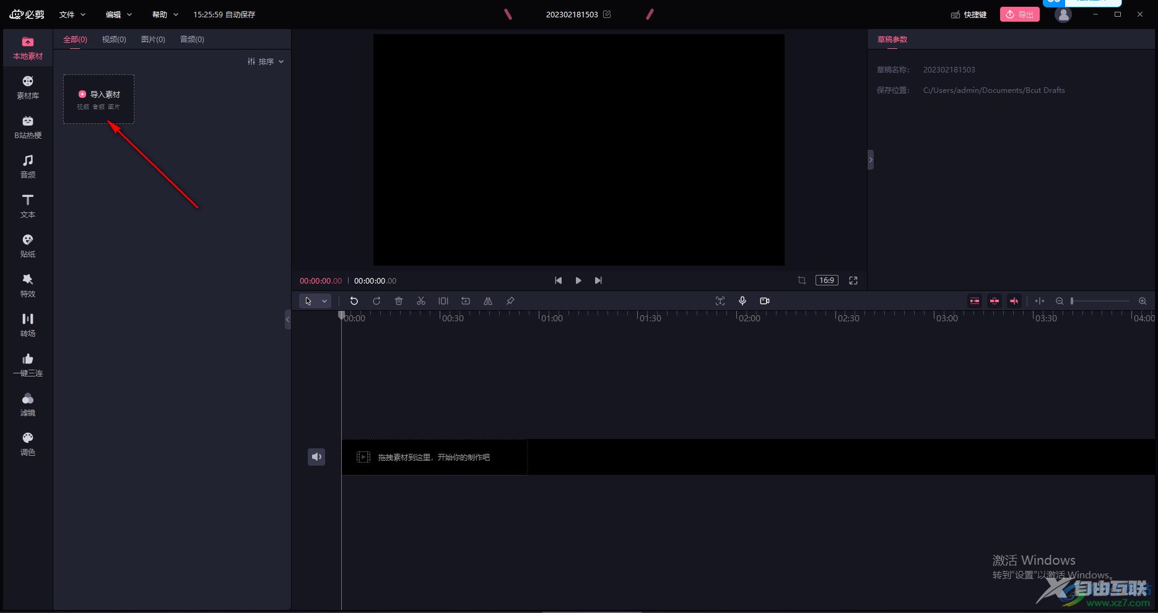This screenshot has height=613, width=1158.
Task: Click the text recognition icon
Action: coord(720,301)
